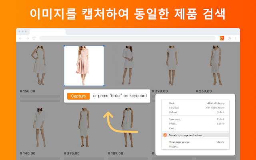Choose Print... in the context menu
The image size is (256, 160).
pos(195,124)
